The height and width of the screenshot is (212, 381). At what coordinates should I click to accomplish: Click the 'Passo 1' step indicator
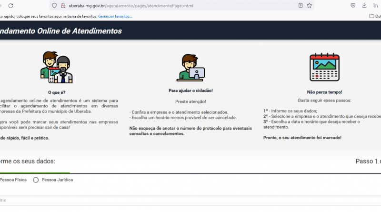pos(368,162)
